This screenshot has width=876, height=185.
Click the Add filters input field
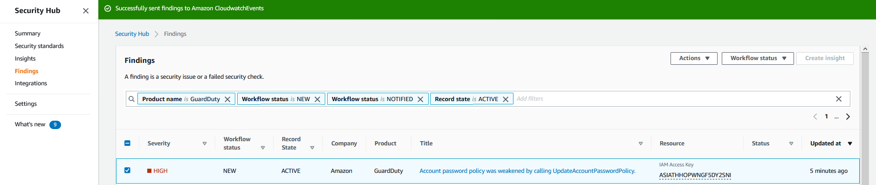(x=671, y=99)
